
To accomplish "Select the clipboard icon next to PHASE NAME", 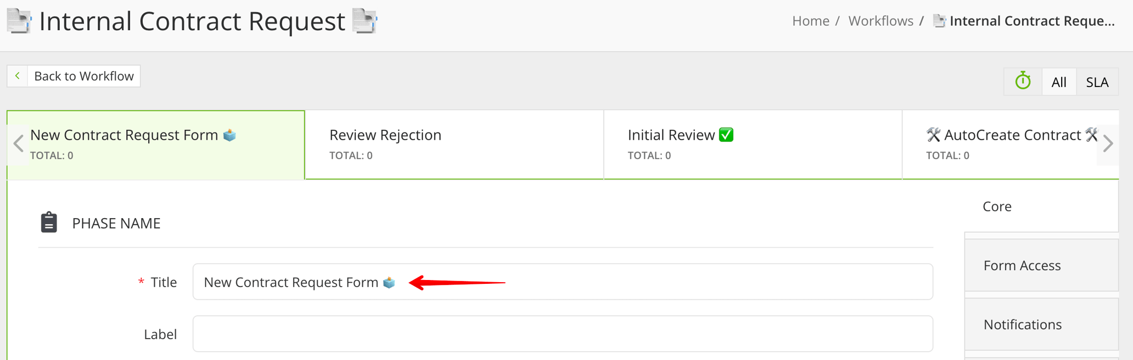I will (x=49, y=222).
